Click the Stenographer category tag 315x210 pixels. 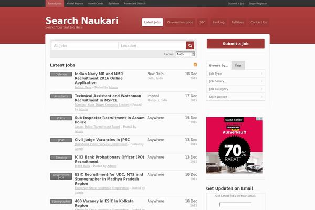(61, 202)
